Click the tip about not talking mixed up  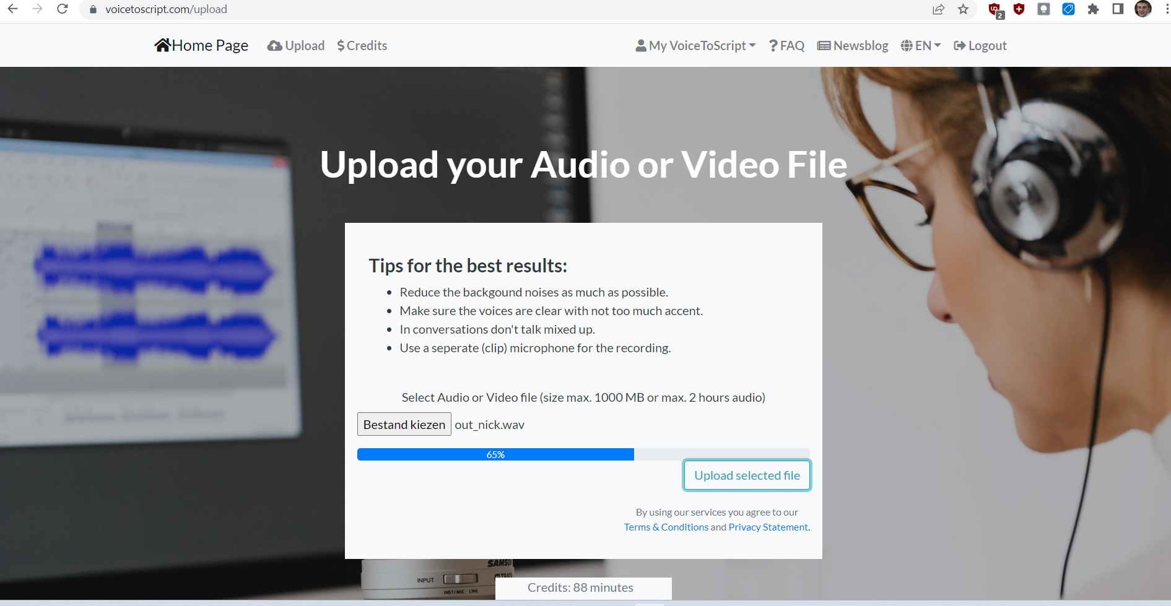pos(497,329)
